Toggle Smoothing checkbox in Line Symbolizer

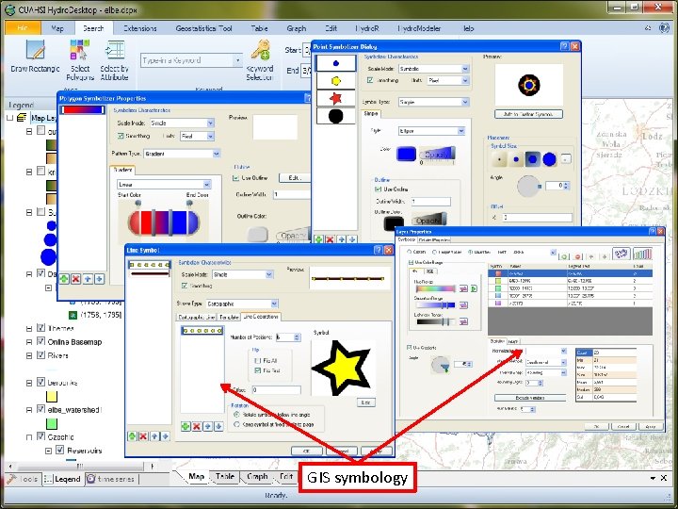click(x=185, y=286)
